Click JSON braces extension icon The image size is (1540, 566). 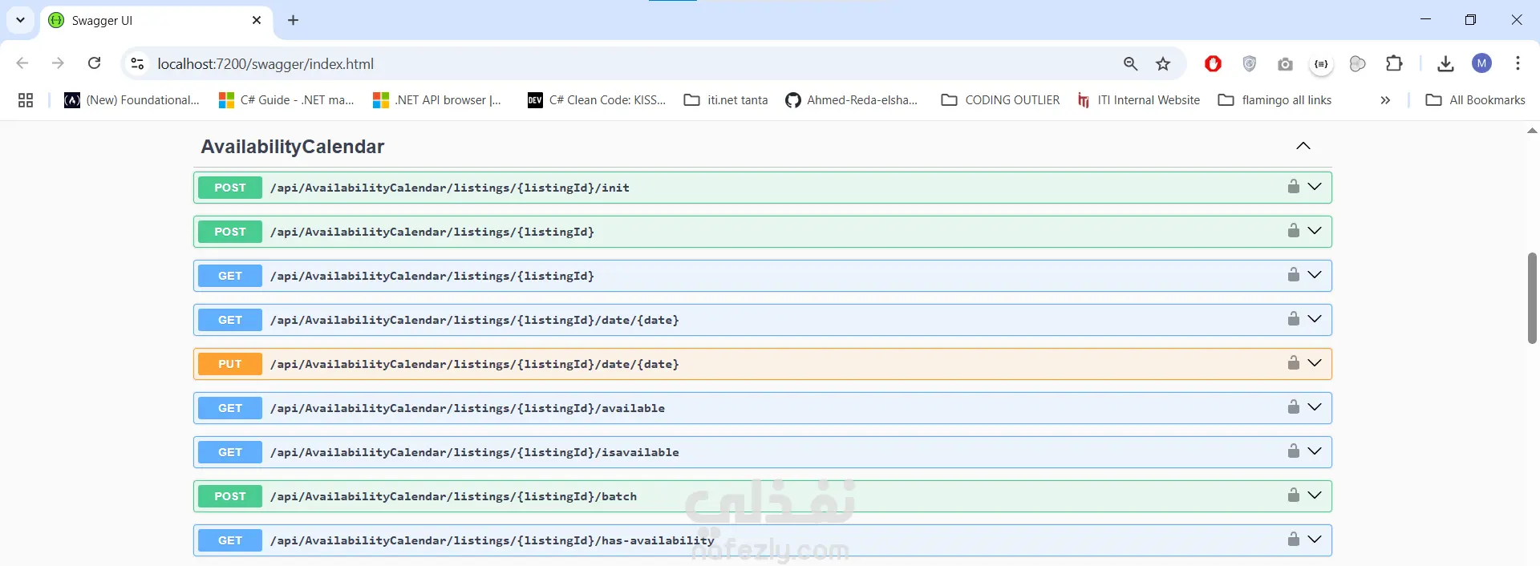click(1321, 64)
